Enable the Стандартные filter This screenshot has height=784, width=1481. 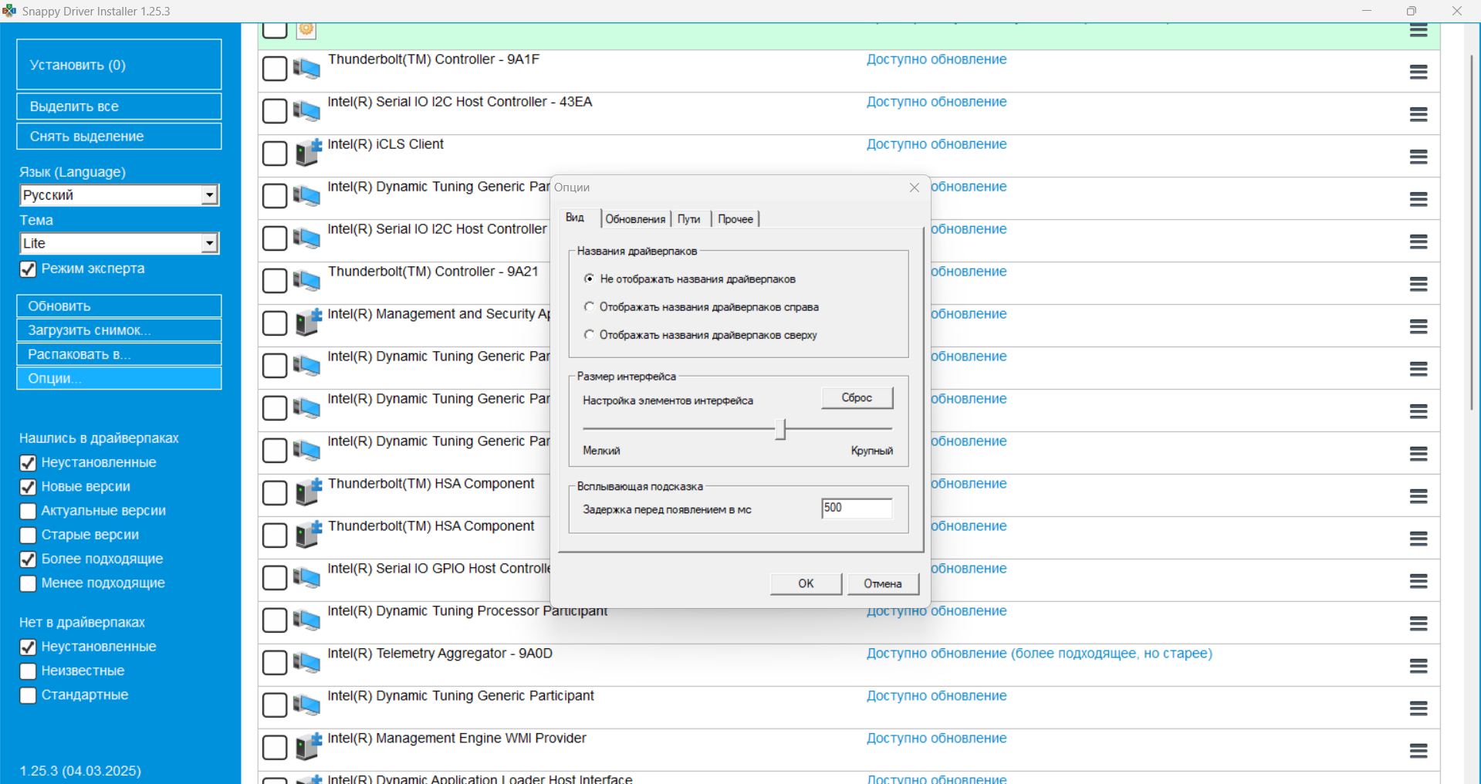coord(28,695)
